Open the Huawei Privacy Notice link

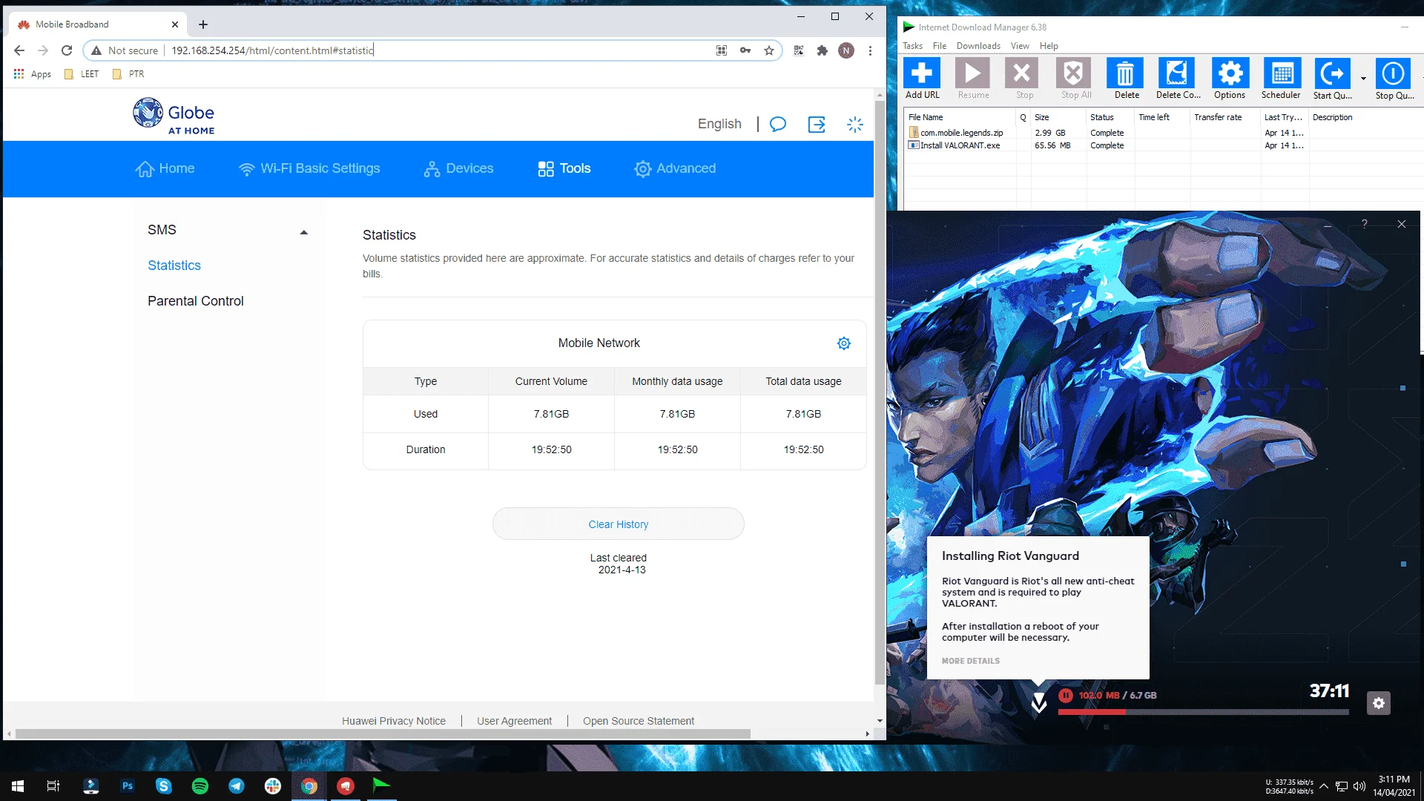394,721
